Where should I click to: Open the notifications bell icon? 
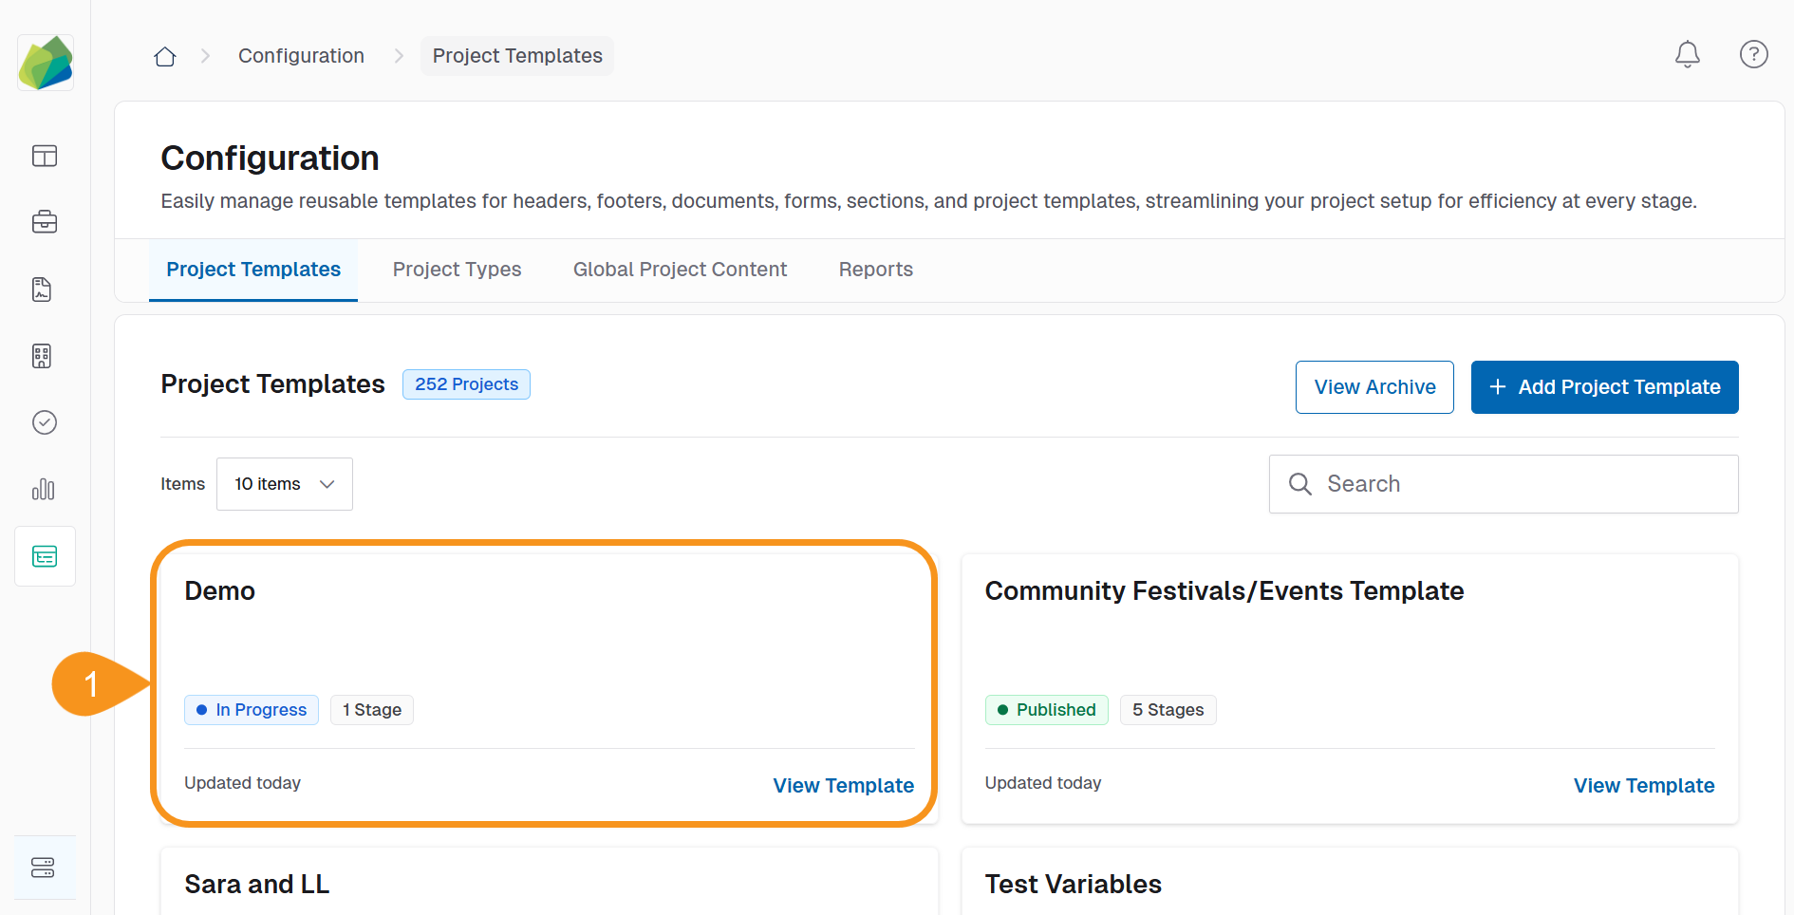pos(1687,54)
